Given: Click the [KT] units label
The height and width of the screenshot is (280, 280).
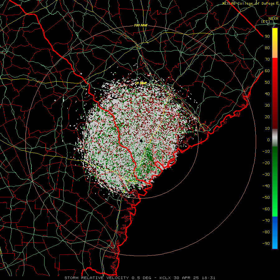Looking at the screenshot, I should (266, 21).
